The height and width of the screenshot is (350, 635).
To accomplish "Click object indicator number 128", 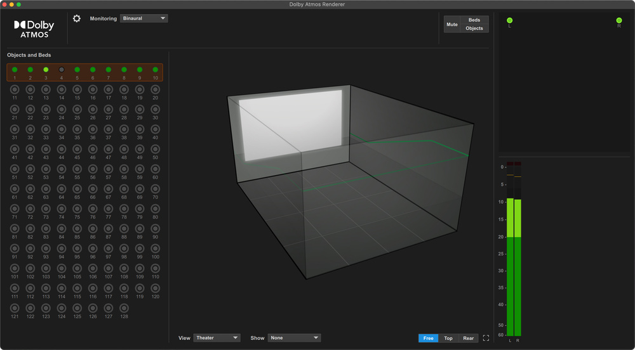I will (124, 308).
